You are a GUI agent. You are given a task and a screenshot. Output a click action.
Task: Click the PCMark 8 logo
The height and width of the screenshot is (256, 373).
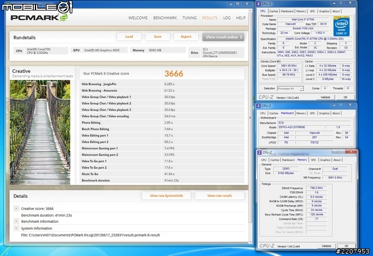coord(39,17)
